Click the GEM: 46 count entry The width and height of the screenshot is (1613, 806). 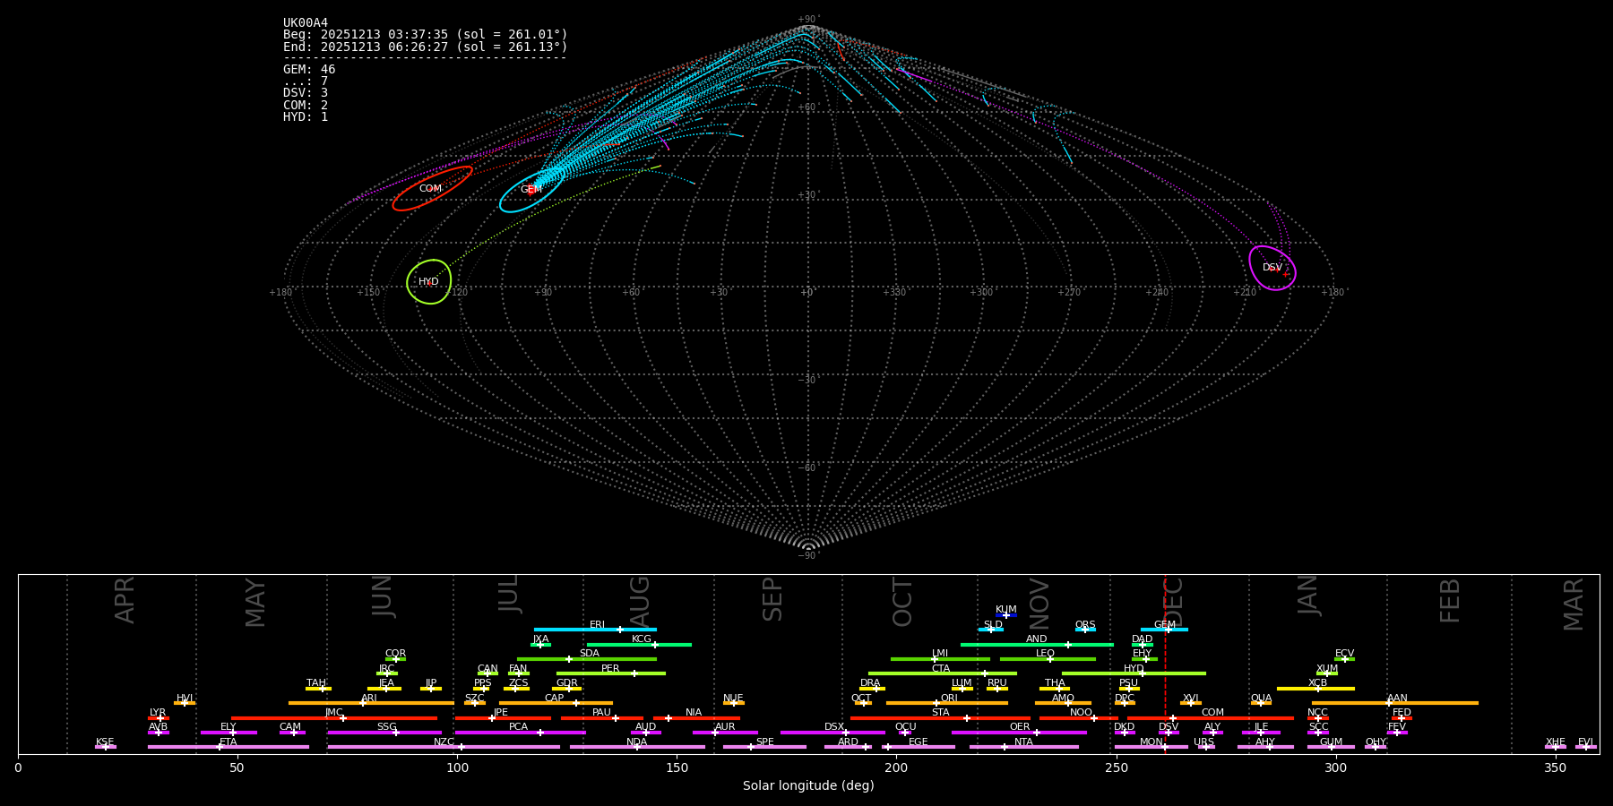click(309, 69)
